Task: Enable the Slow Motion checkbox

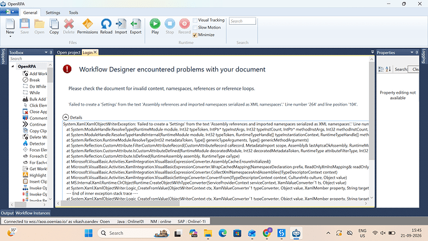Action: coord(195,27)
